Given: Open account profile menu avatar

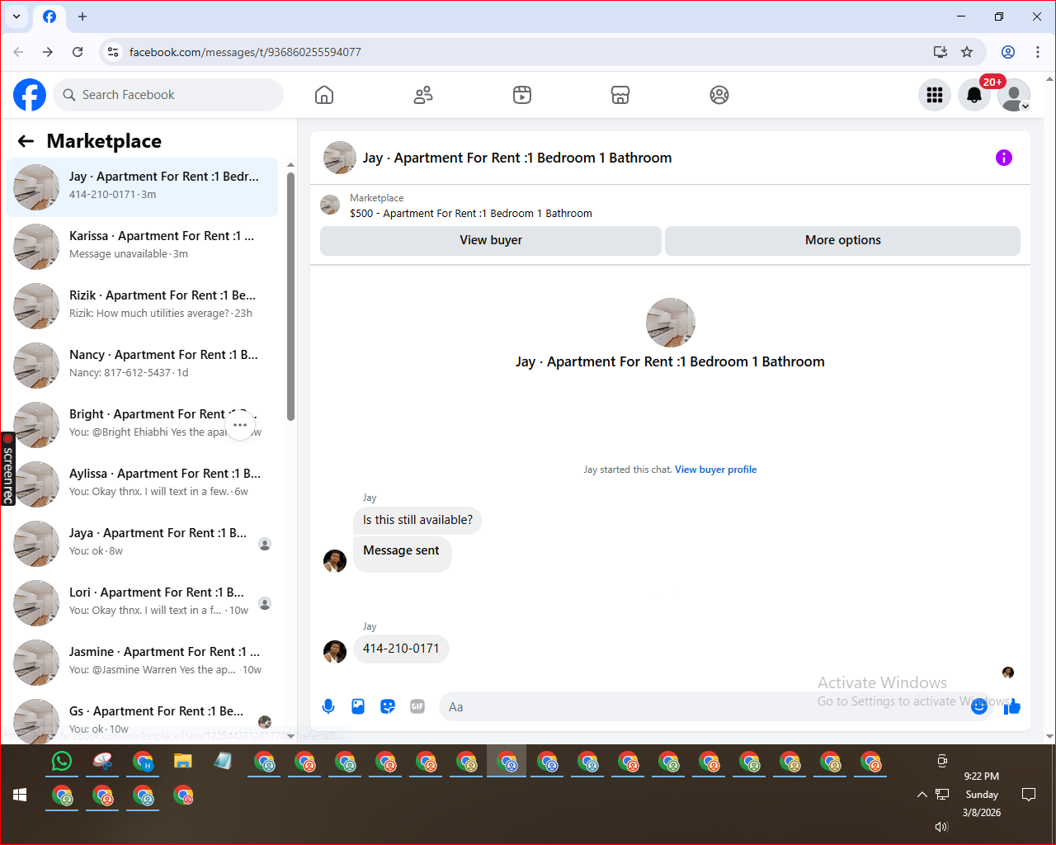Looking at the screenshot, I should click(x=1014, y=95).
